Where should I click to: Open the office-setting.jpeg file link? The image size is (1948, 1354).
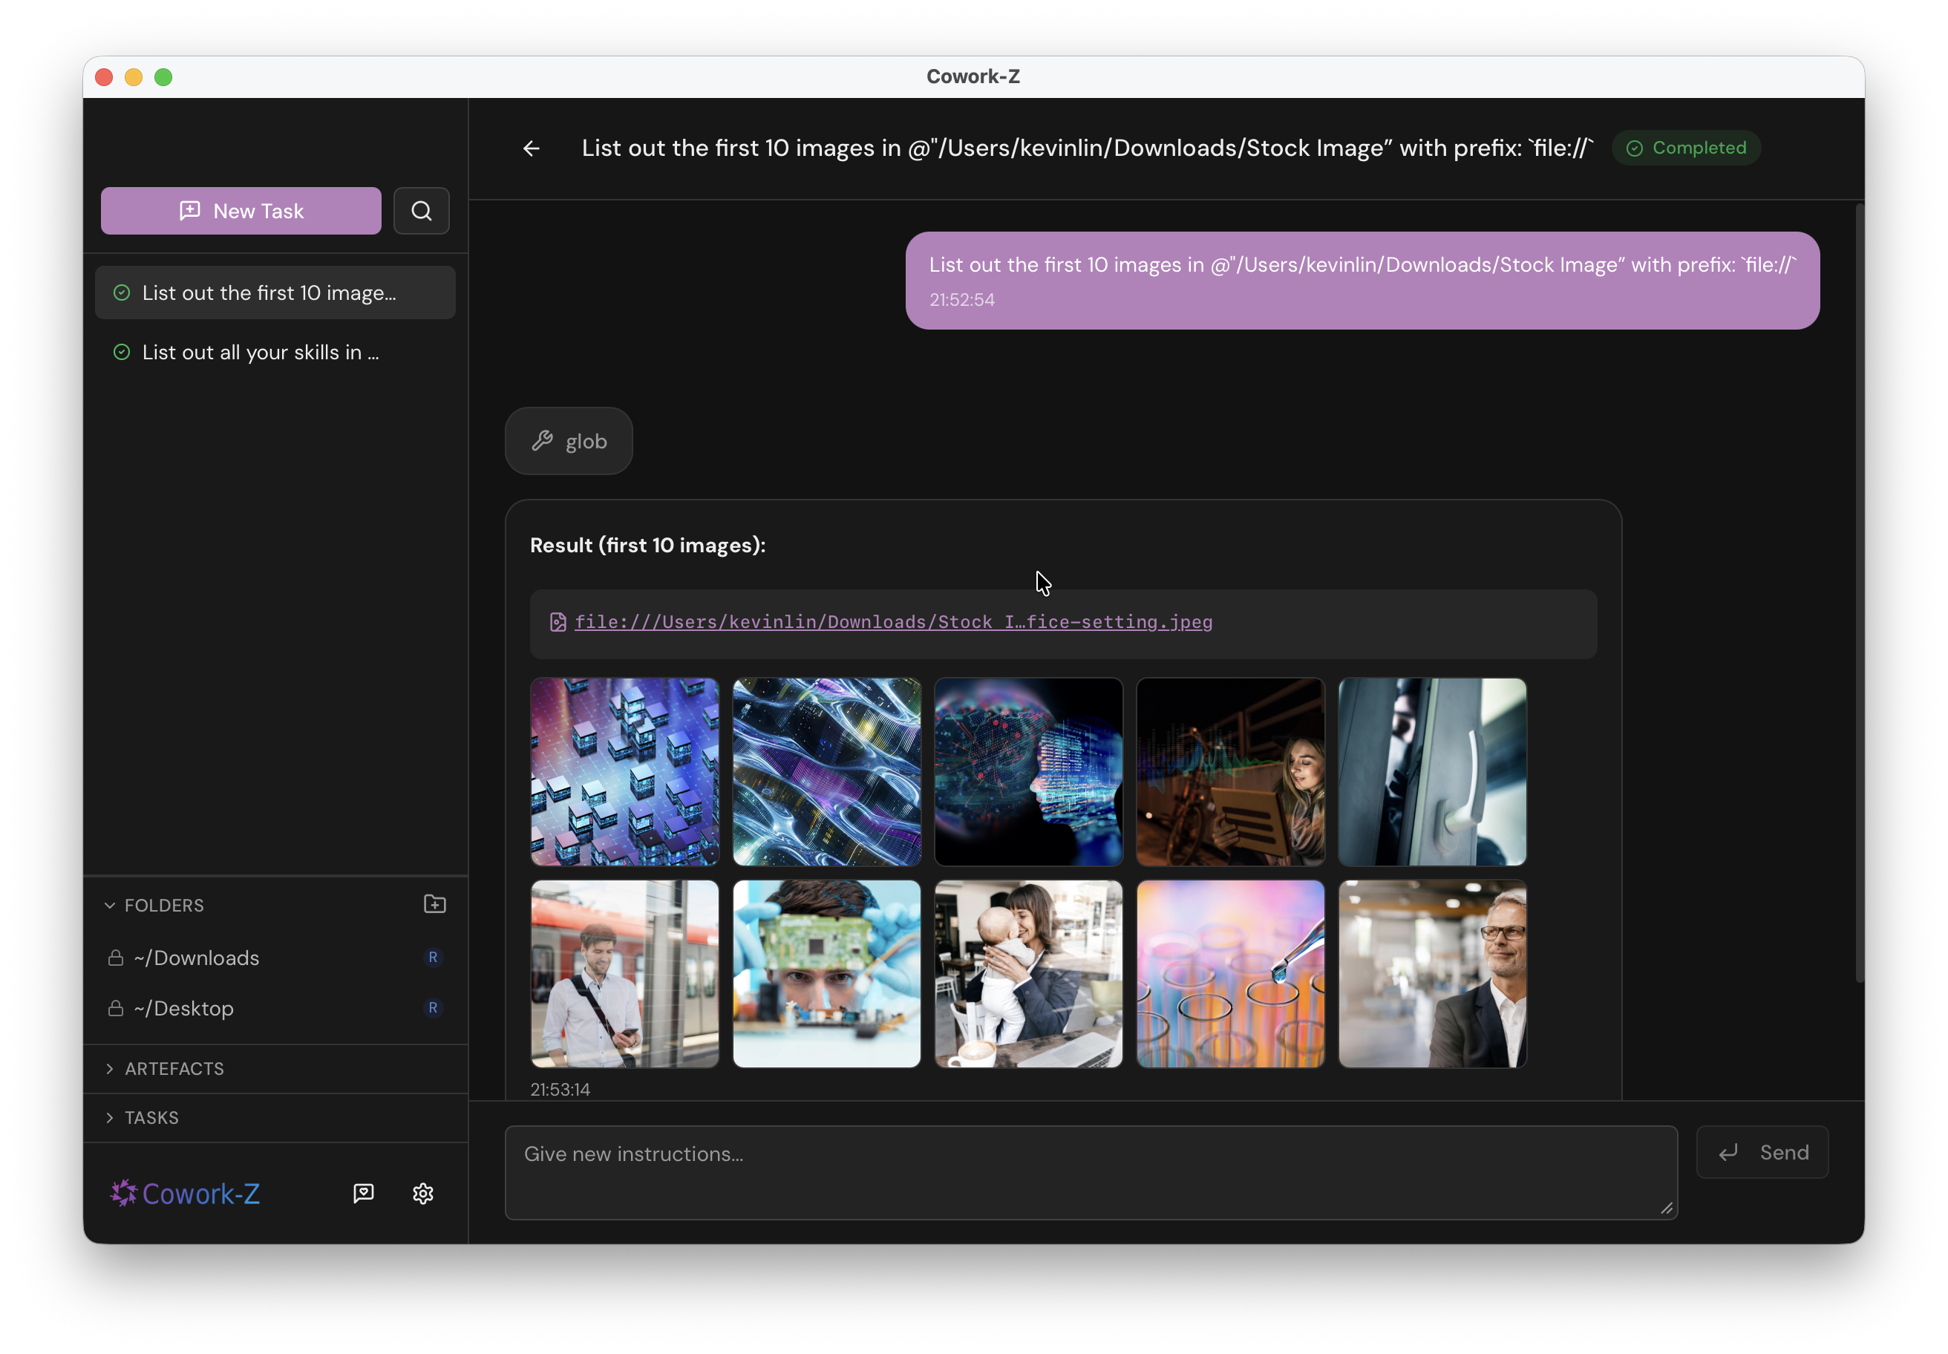pos(893,622)
